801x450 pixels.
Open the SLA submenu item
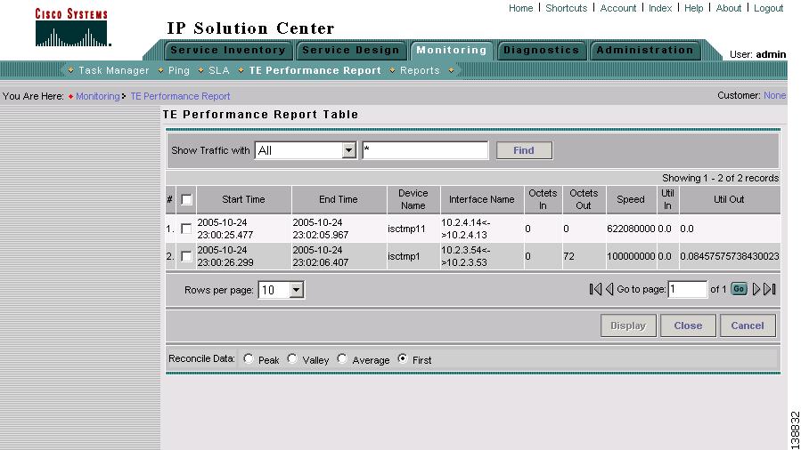219,70
